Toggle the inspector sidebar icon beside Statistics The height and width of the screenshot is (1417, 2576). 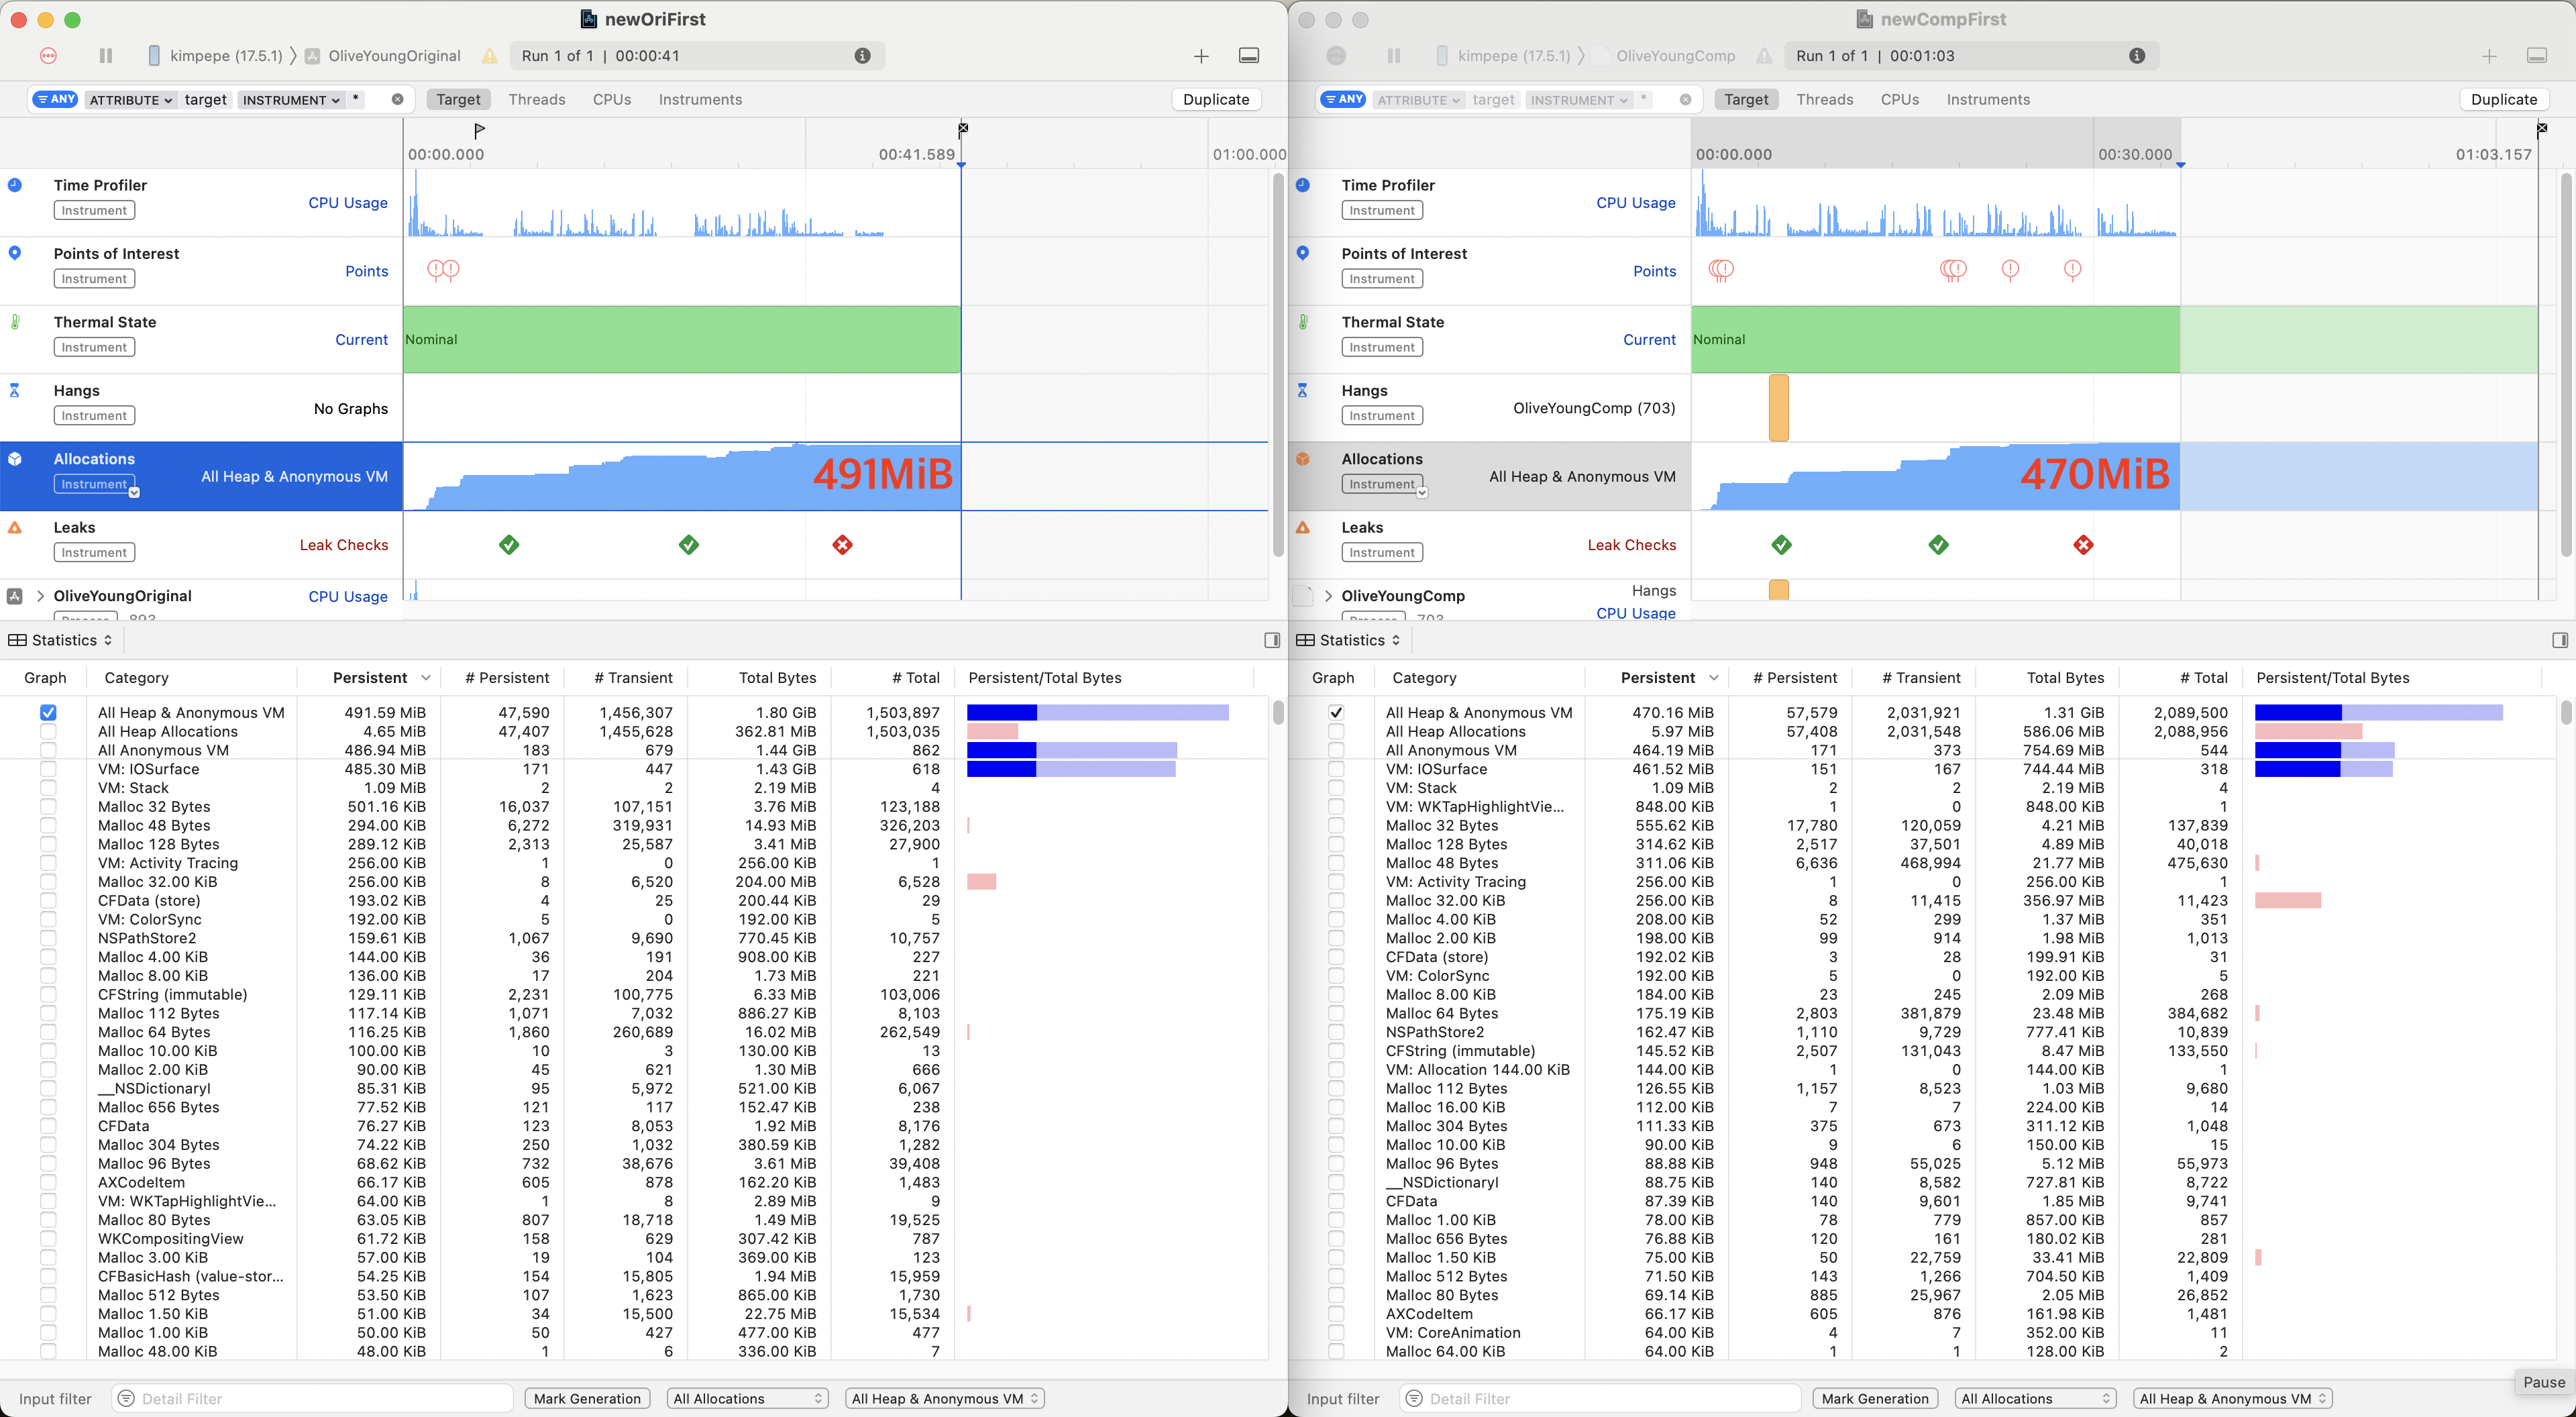1272,640
